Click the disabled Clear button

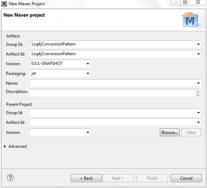(191, 133)
